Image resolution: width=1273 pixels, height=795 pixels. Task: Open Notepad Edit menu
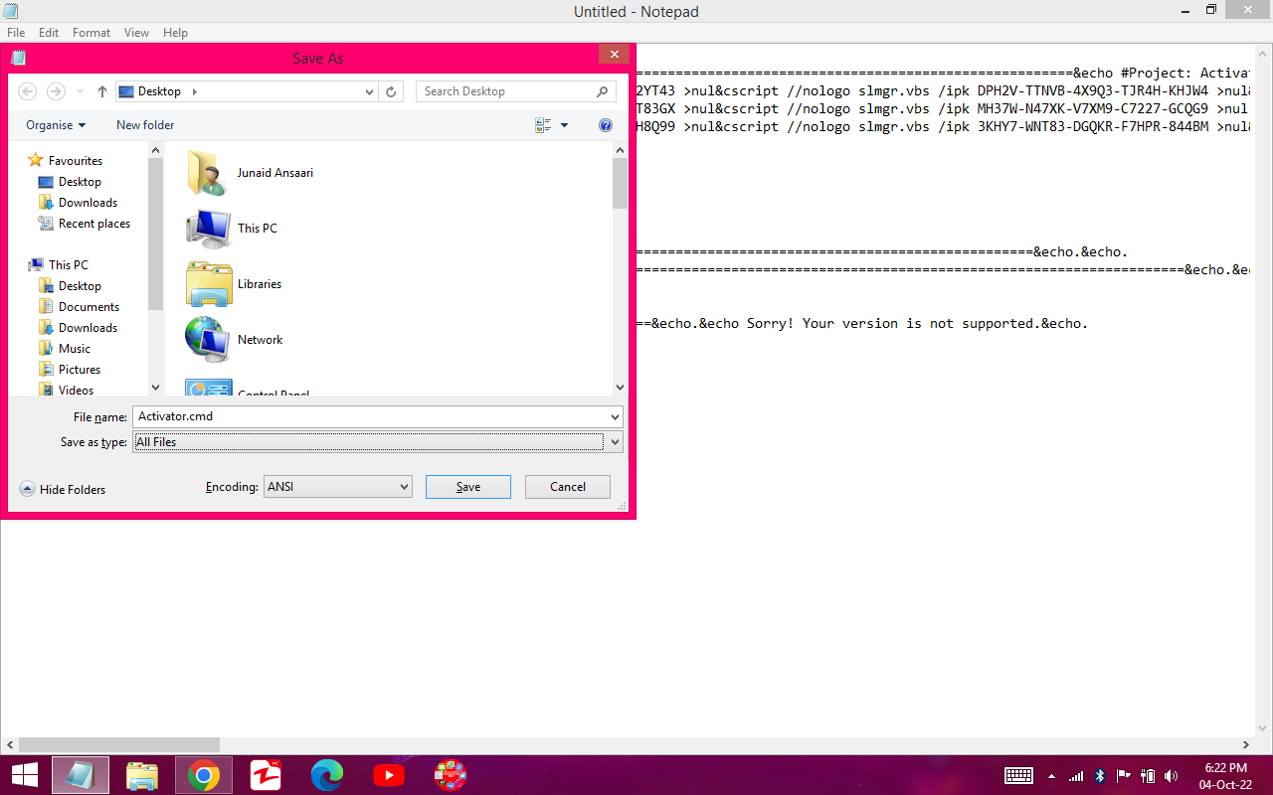click(49, 33)
